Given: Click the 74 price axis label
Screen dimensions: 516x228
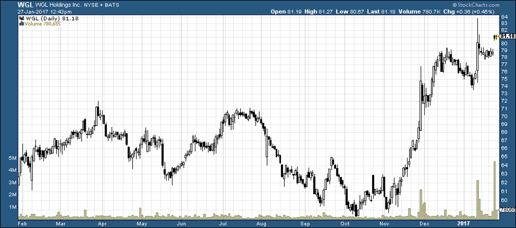Looking at the screenshot, I should (x=503, y=86).
